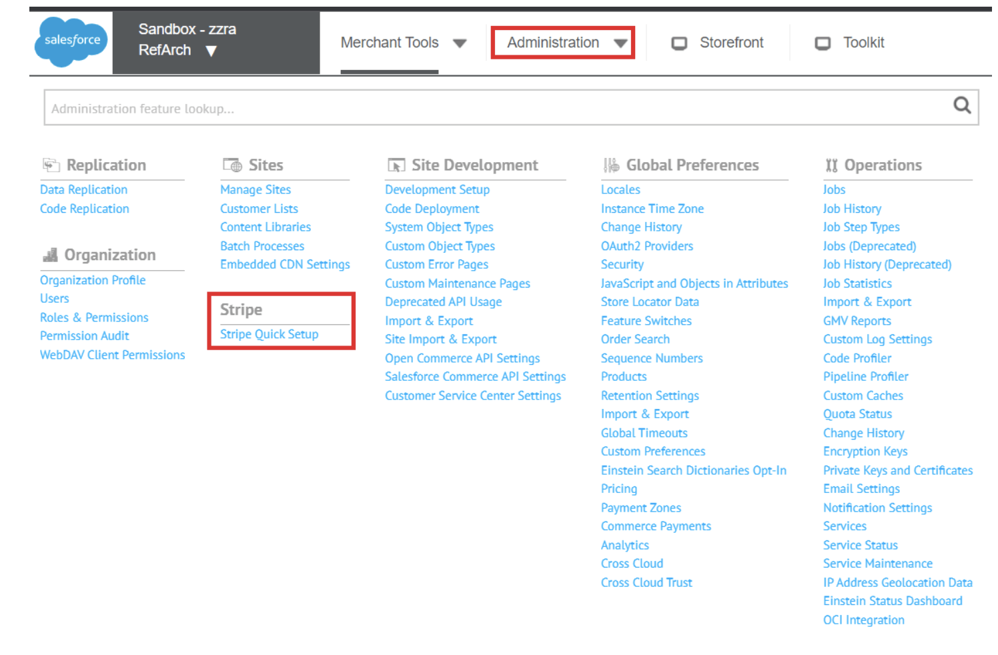This screenshot has width=998, height=655.
Task: Open Commerce Payments link
Action: pyautogui.click(x=656, y=526)
